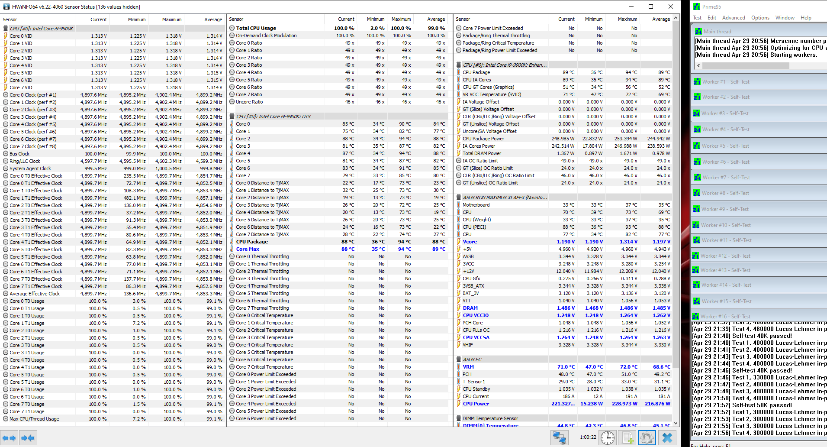Click the Worker #6 window icon

click(697, 162)
